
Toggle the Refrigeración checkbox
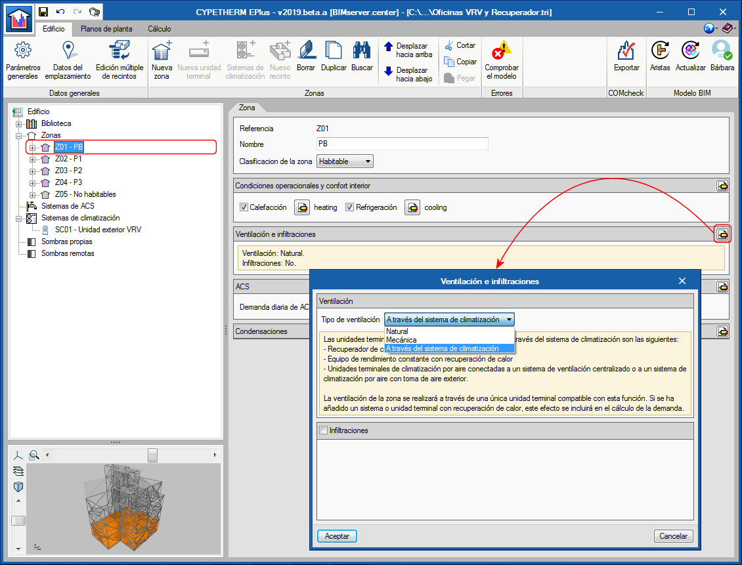tap(349, 207)
